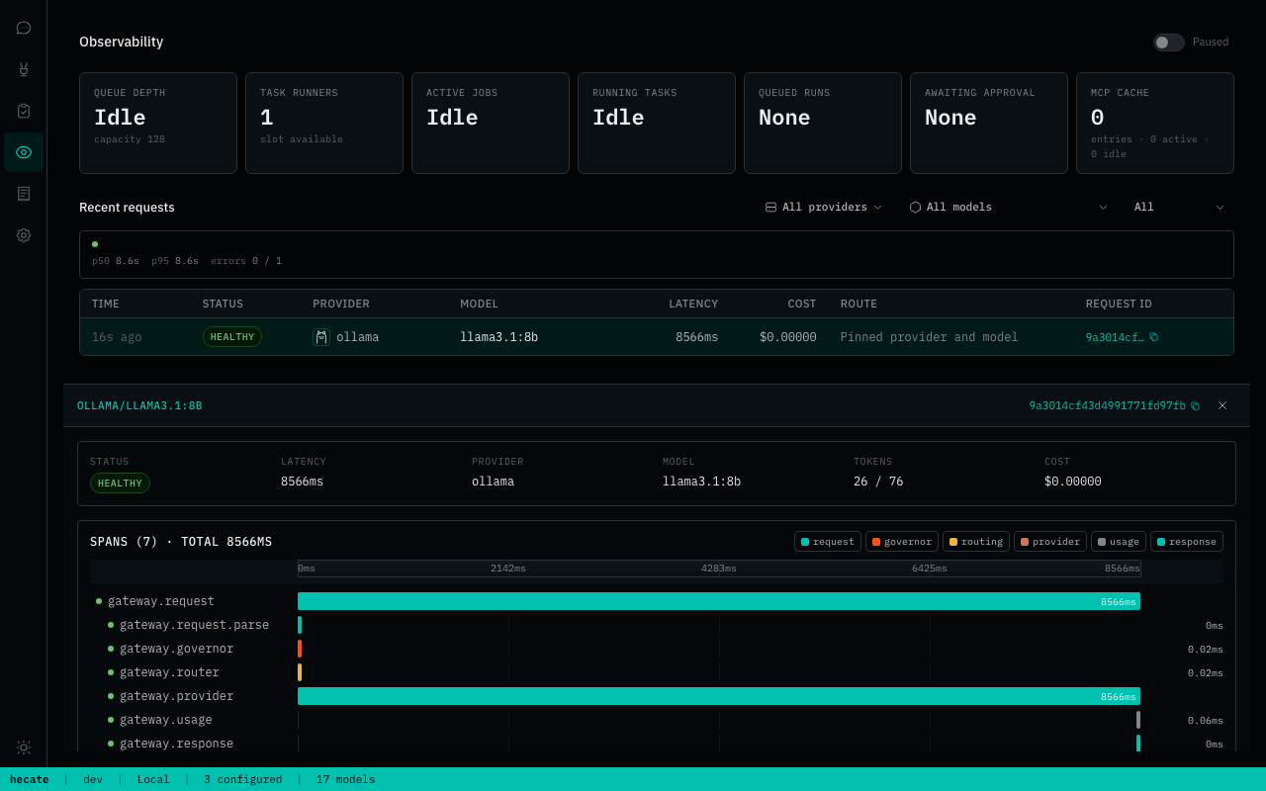Click the green latency sparkline dot
The width and height of the screenshot is (1266, 791).
click(x=95, y=244)
